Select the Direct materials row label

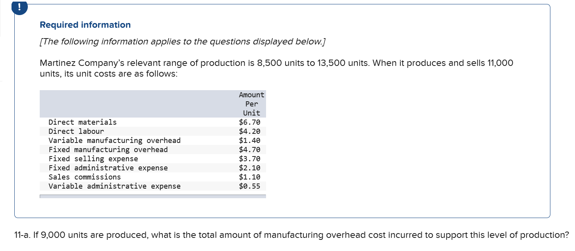click(83, 122)
